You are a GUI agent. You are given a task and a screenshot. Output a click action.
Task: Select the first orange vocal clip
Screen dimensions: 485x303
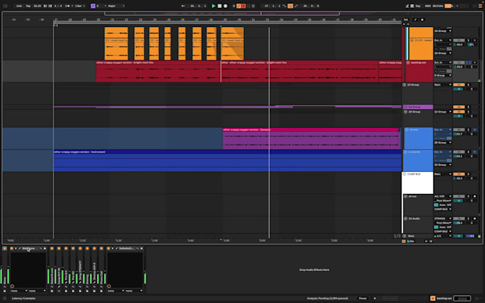(116, 43)
